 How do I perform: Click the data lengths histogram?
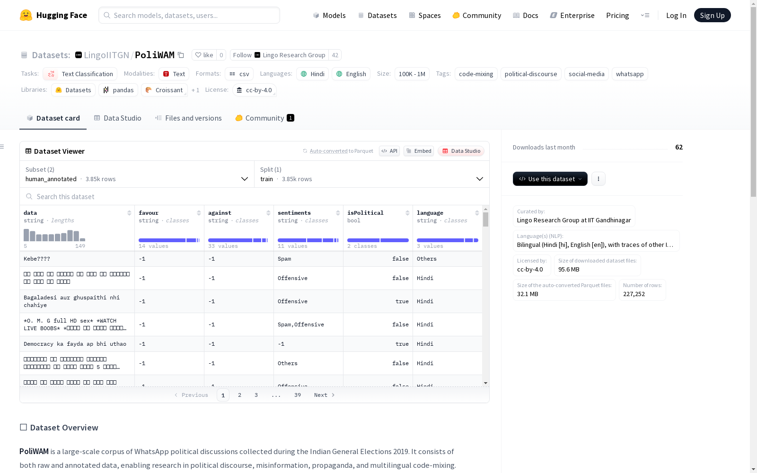[x=54, y=235]
